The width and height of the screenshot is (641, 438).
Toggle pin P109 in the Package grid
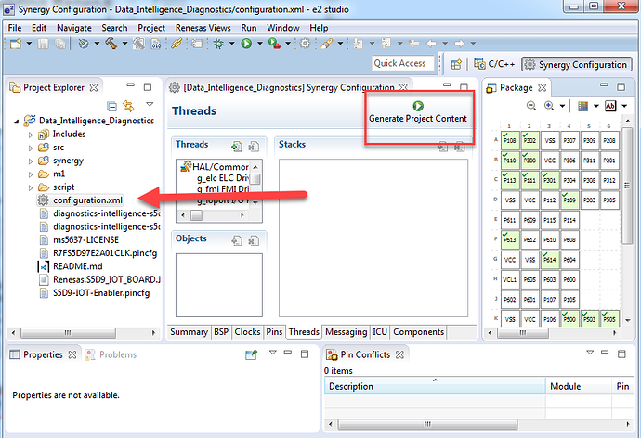click(x=569, y=200)
